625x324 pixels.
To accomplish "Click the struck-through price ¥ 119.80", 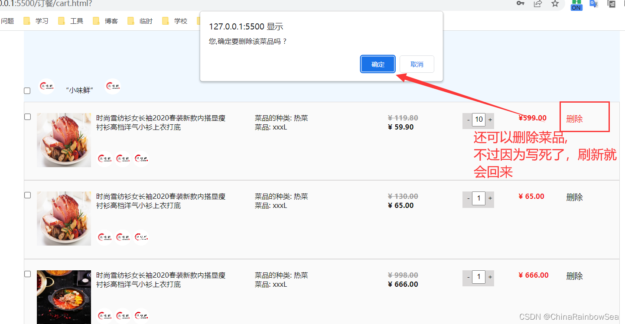I will tap(403, 118).
